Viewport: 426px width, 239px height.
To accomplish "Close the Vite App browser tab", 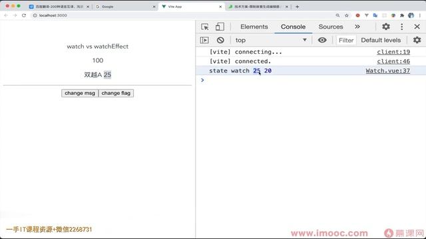I will [x=220, y=7].
